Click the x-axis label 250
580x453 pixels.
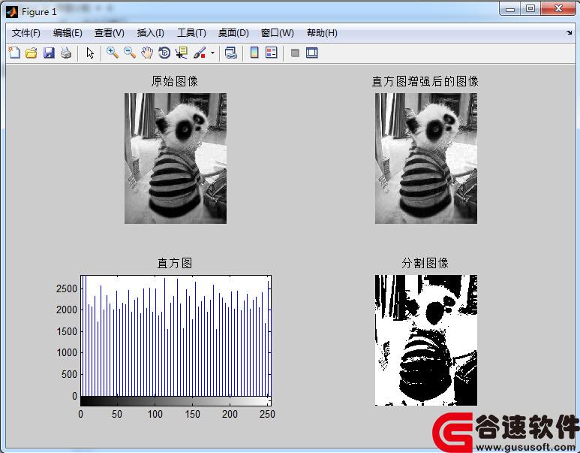pyautogui.click(x=267, y=414)
